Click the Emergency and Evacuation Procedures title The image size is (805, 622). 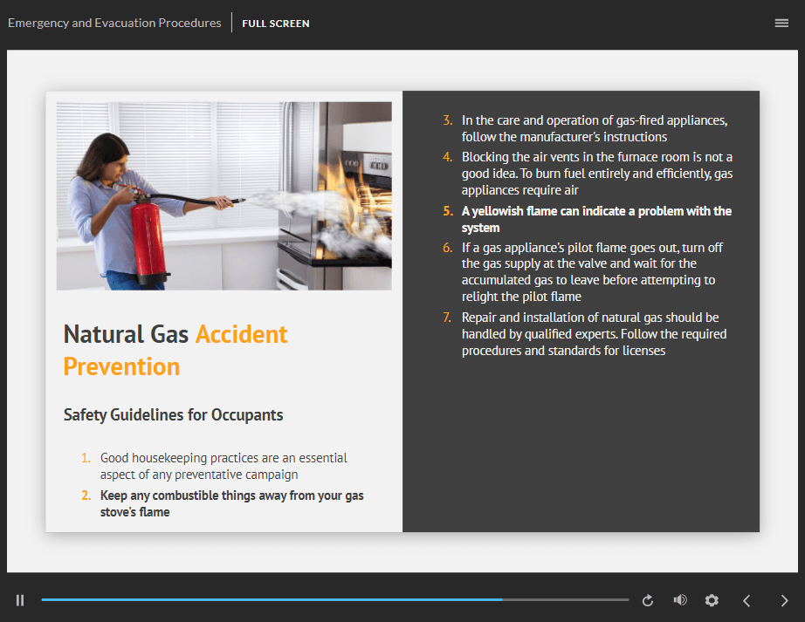[114, 23]
